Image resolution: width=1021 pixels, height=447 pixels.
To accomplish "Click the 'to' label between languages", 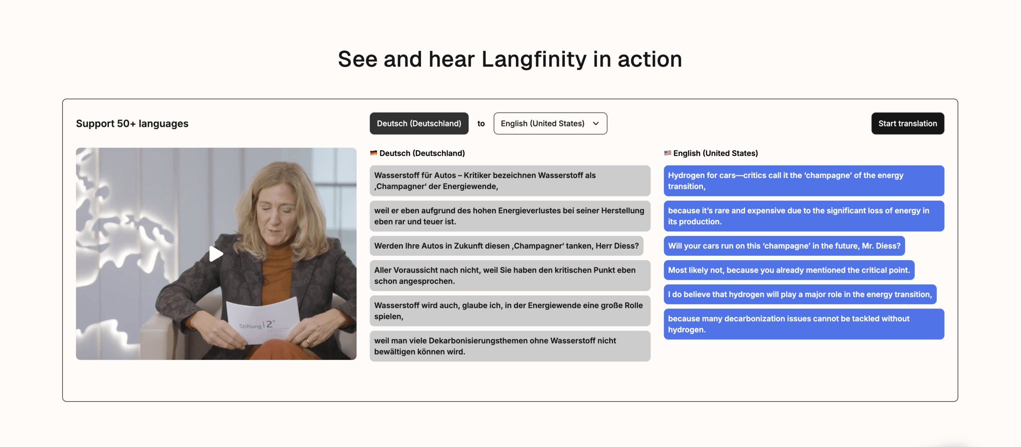I will (x=481, y=124).
